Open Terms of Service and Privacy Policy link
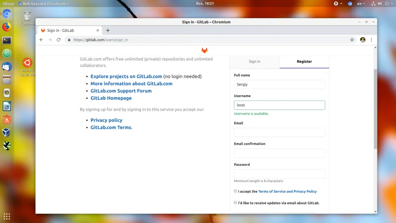Screen dimensions: 396x223 coord(287,191)
